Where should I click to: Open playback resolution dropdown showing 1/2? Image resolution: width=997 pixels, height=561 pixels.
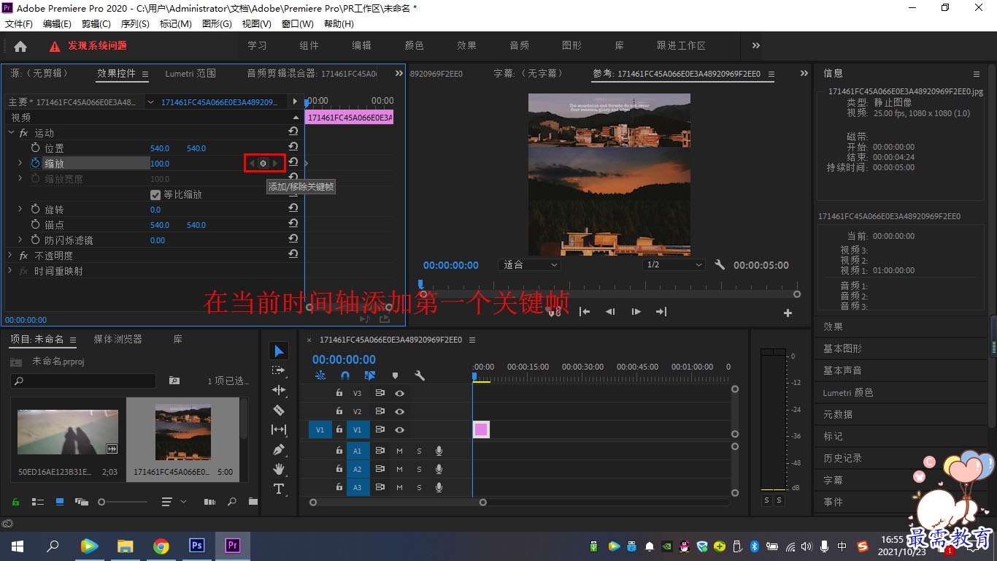coord(674,264)
